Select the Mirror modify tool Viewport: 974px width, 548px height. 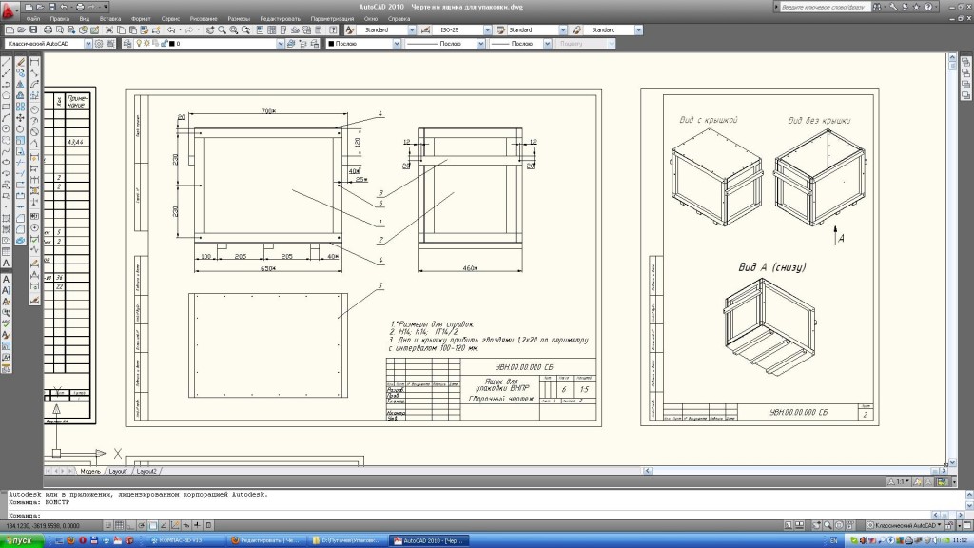pyautogui.click(x=21, y=85)
